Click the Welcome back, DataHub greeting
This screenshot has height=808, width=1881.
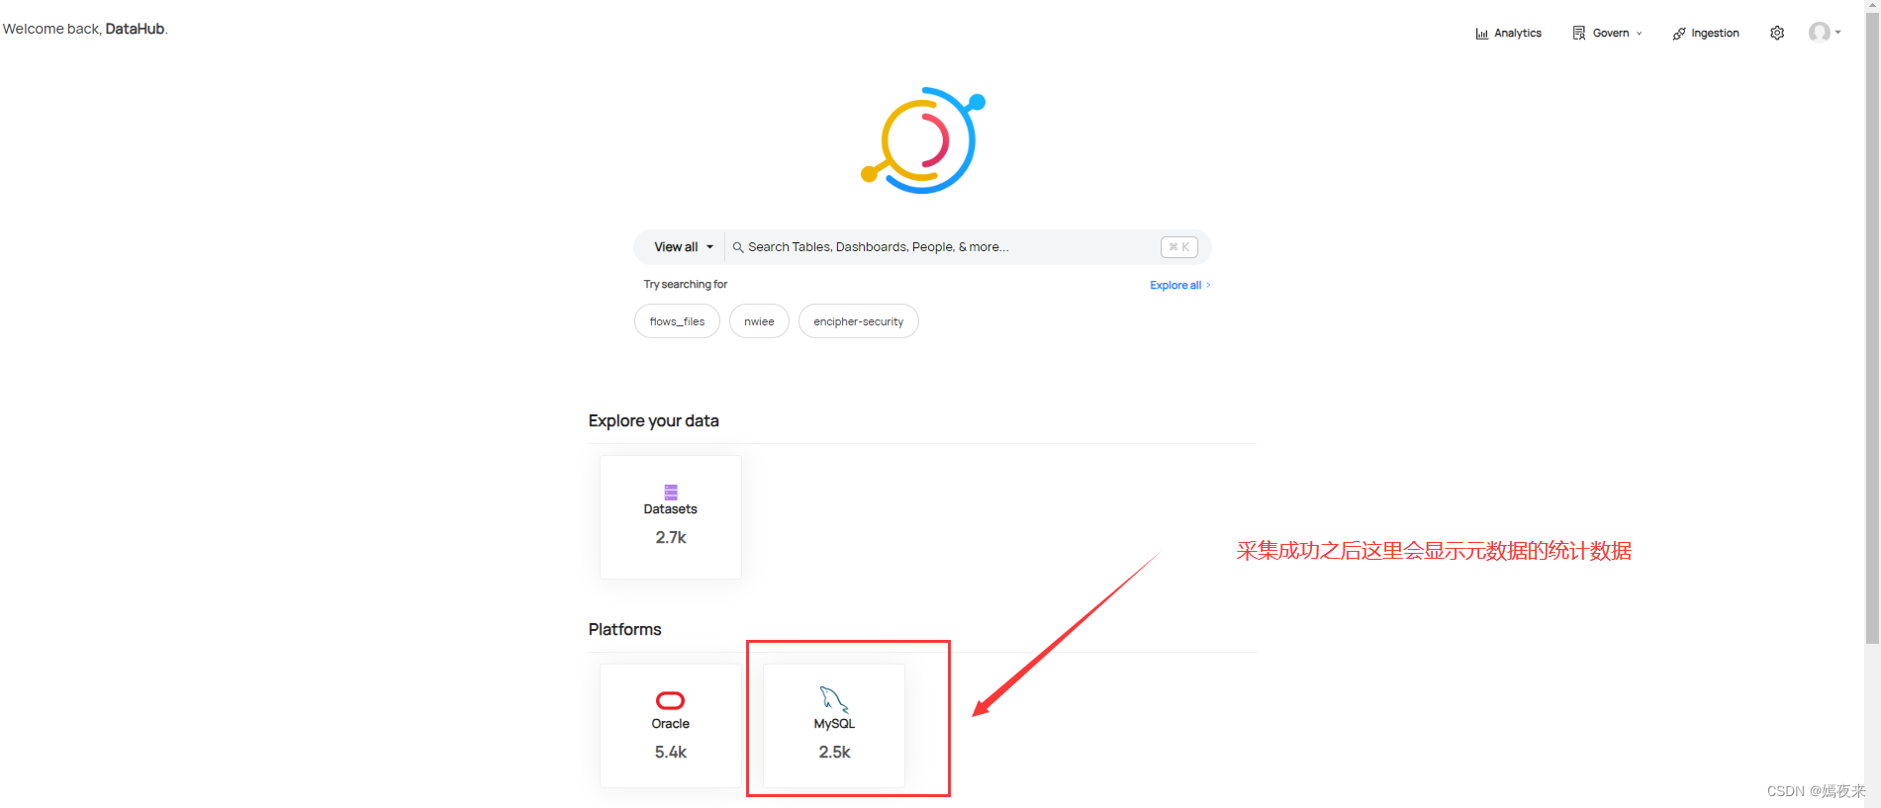(85, 29)
